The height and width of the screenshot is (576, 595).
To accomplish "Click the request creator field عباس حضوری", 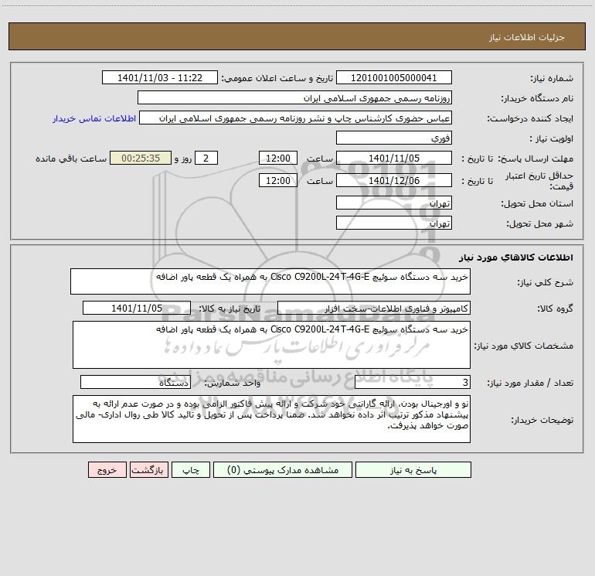I will point(296,118).
